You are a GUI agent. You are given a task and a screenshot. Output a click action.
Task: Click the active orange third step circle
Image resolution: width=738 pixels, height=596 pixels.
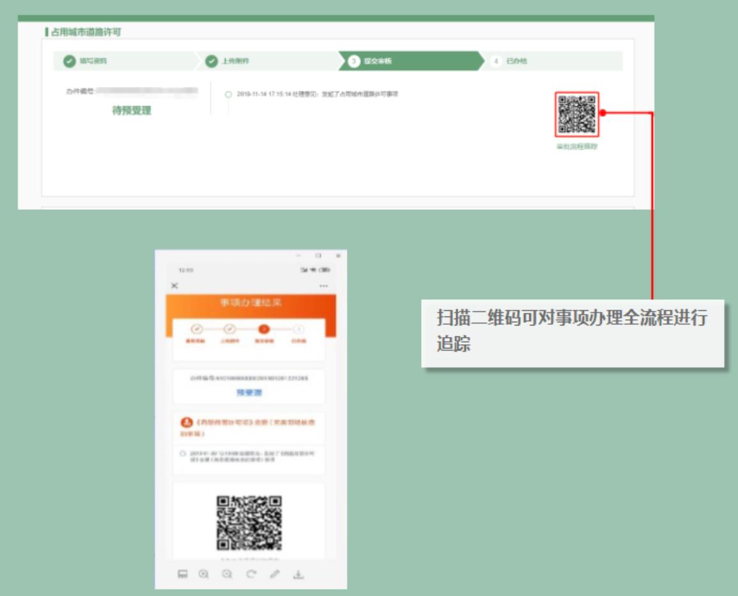(x=264, y=329)
